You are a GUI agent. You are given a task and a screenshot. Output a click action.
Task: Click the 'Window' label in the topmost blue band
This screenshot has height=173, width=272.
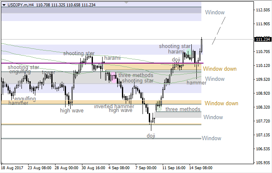tap(214, 12)
